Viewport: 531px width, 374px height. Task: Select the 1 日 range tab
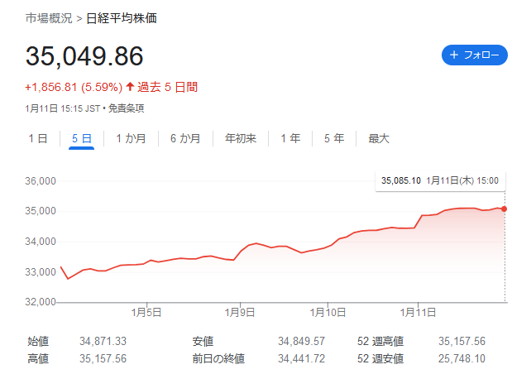[x=38, y=138]
